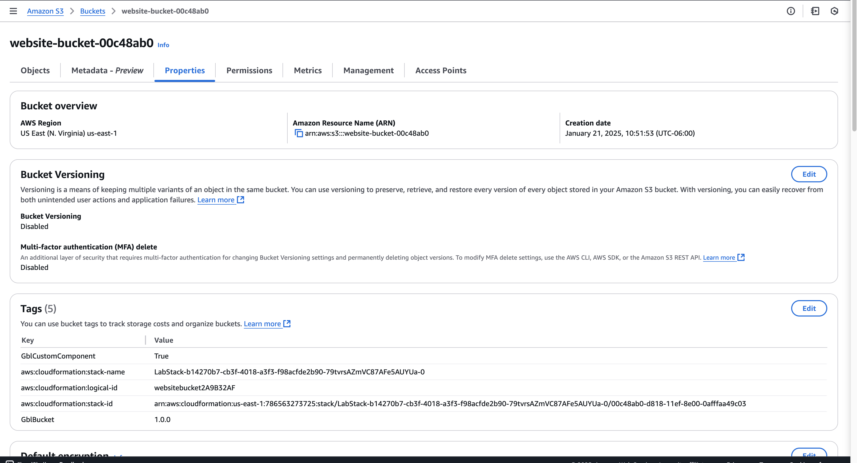Screen dimensions: 857x463
Task: Switch to the Management tab
Action: pos(368,70)
